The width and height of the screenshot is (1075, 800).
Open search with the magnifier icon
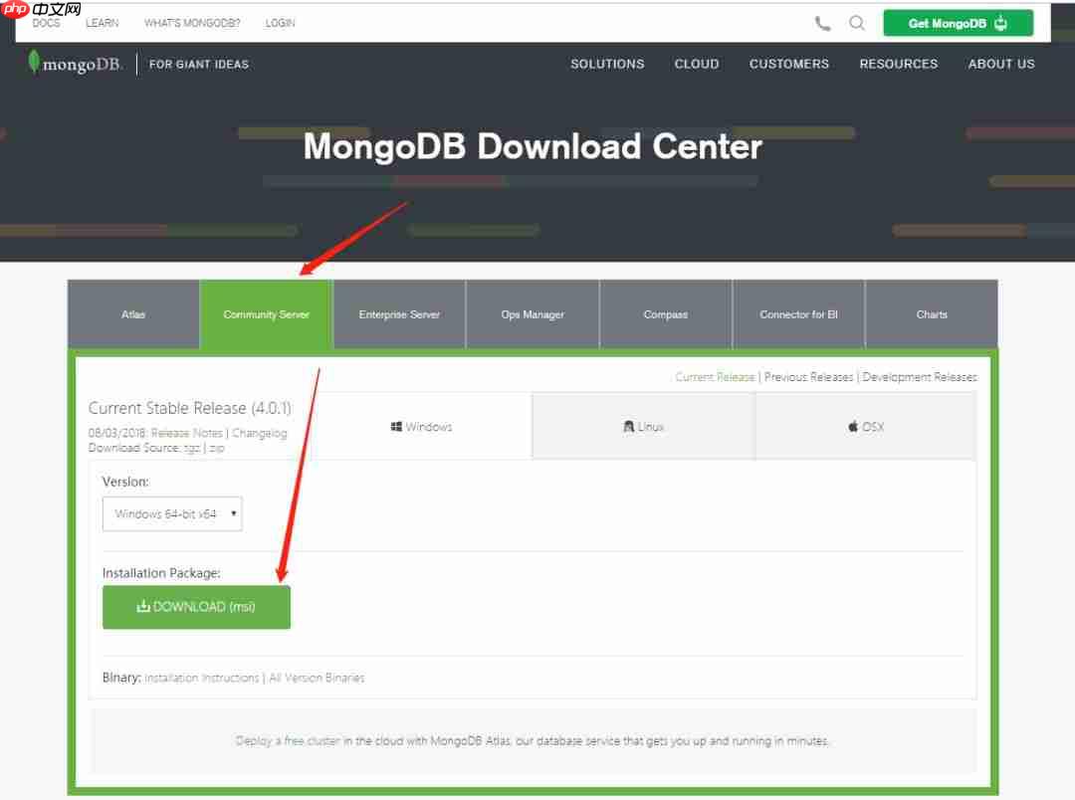tap(857, 22)
